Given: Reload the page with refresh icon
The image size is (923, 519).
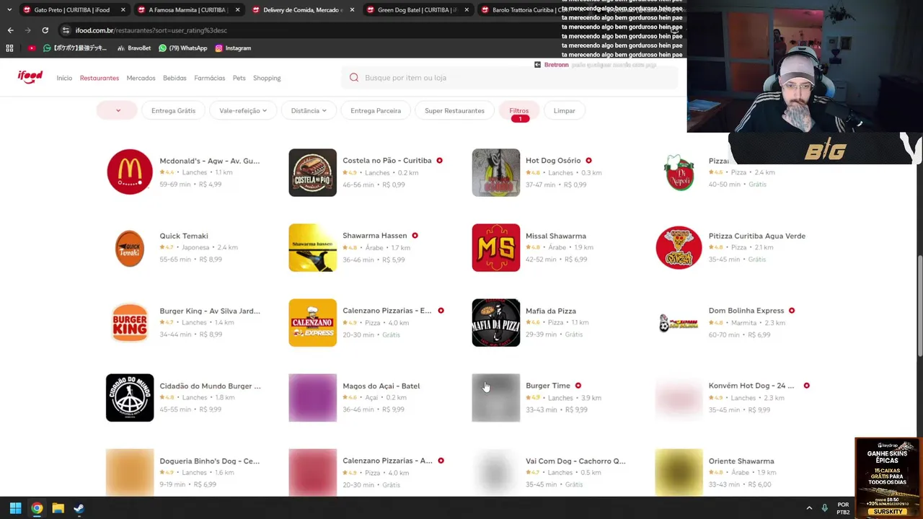Looking at the screenshot, I should point(45,30).
